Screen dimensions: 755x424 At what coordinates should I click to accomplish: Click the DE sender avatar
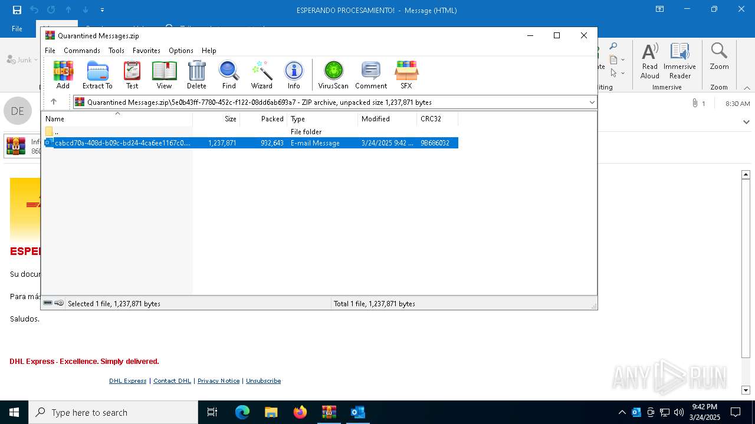18,111
